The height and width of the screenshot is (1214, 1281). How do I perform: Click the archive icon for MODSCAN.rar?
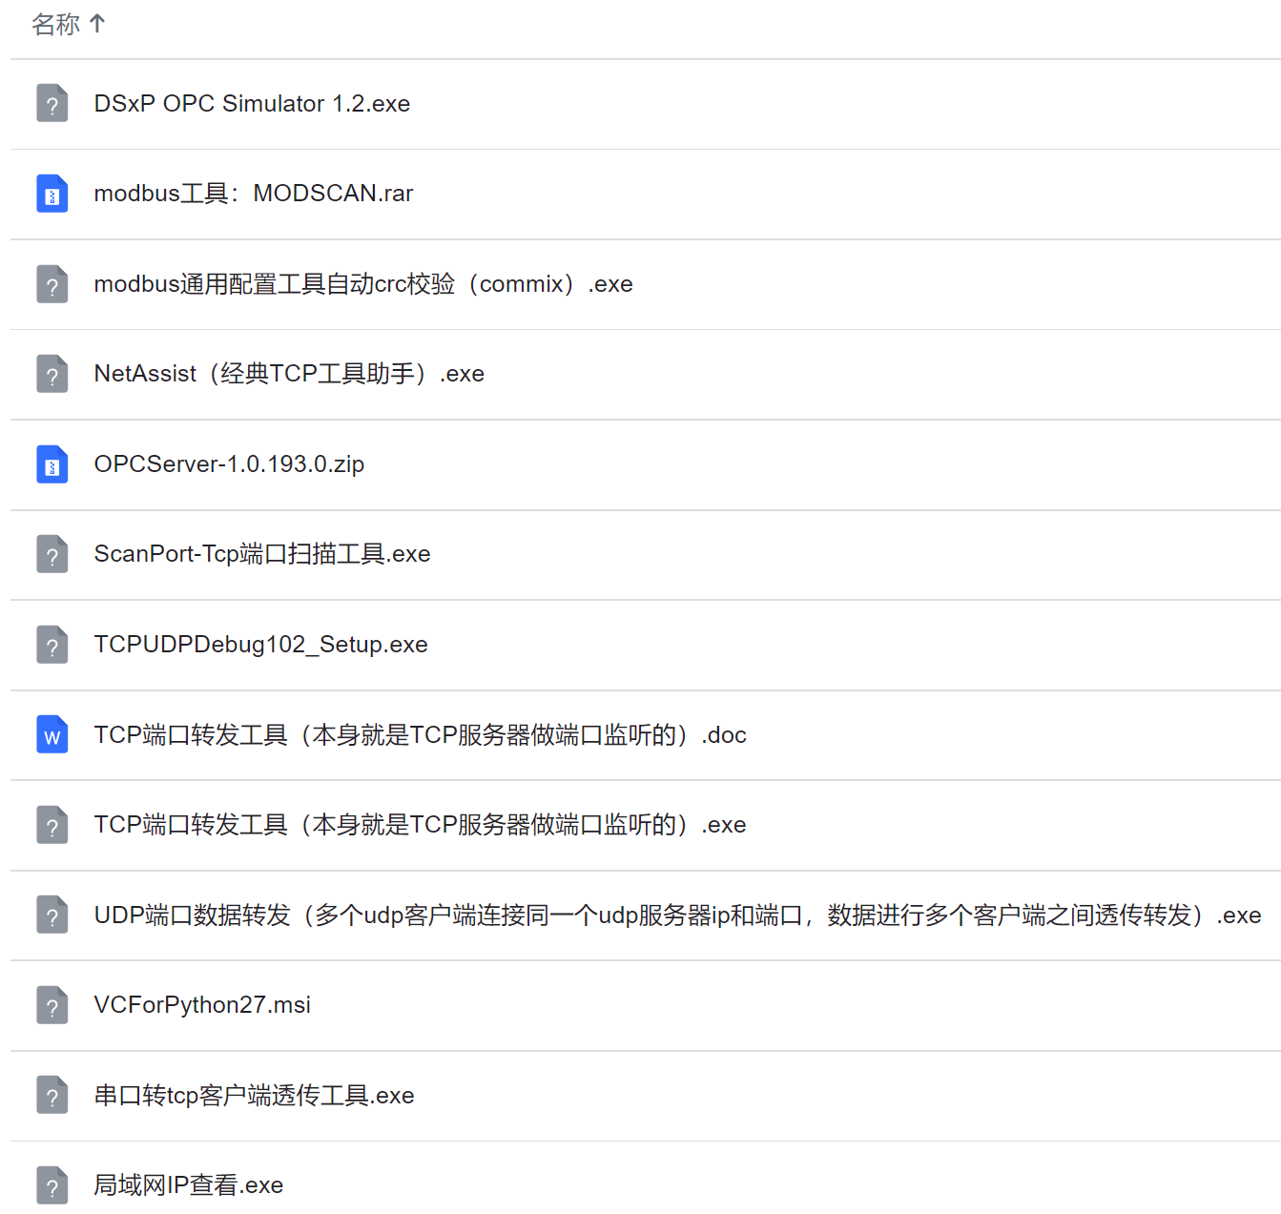[52, 194]
